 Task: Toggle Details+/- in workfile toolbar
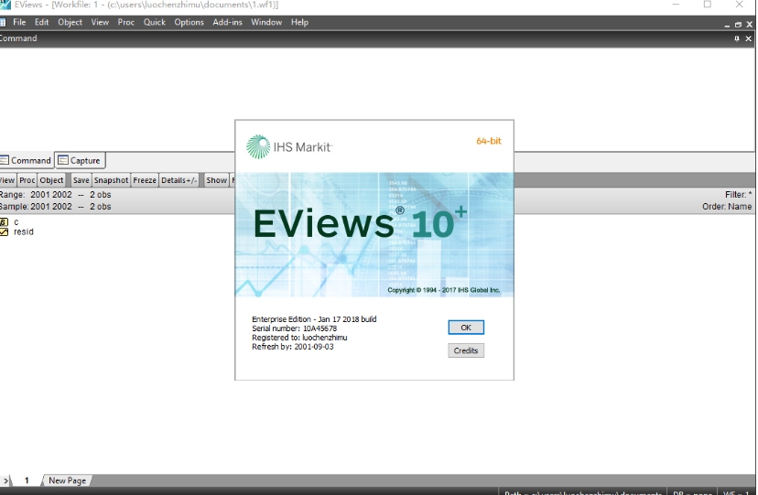coord(179,180)
